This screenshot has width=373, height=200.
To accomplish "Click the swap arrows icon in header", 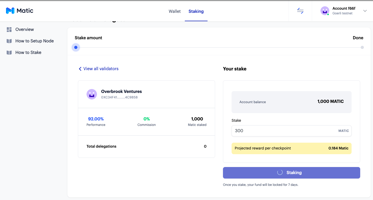I will (x=300, y=11).
